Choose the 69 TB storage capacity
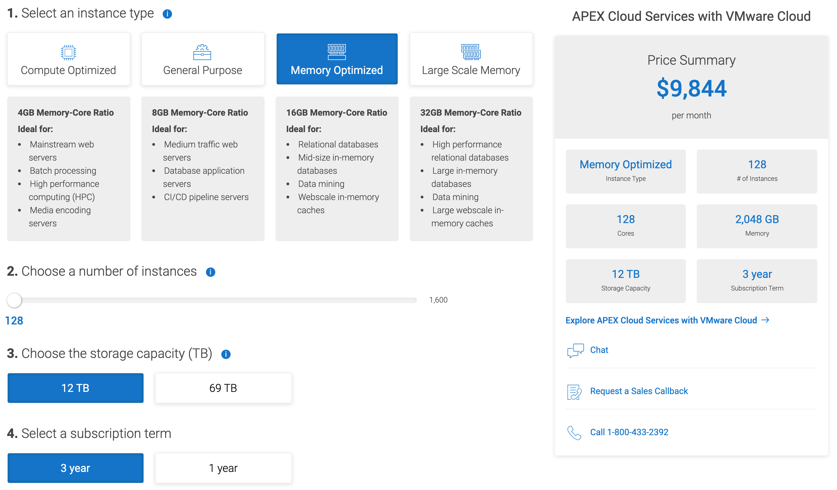Viewport: 837px width, 490px height. 223,388
